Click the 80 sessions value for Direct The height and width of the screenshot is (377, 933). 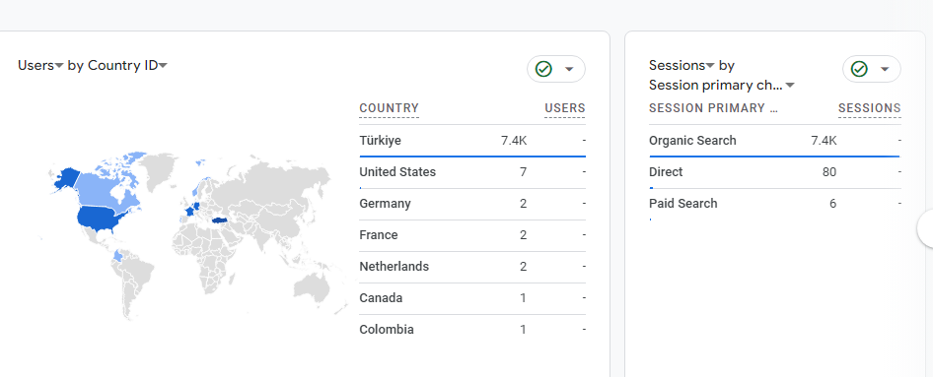click(x=829, y=172)
